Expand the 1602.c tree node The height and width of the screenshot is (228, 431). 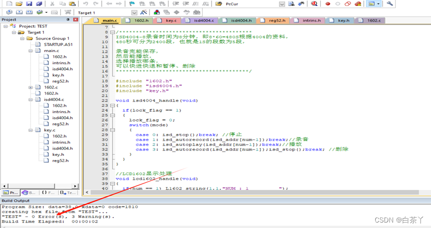[31, 87]
